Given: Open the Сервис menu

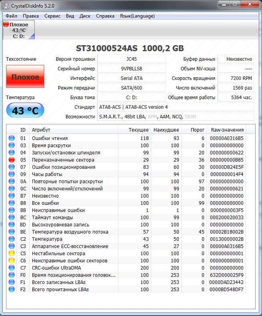Looking at the screenshot, I should click(52, 16).
